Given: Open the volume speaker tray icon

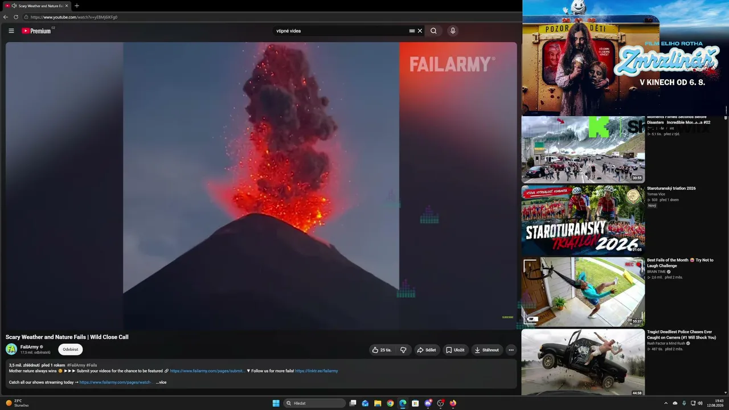Looking at the screenshot, I should pos(700,403).
